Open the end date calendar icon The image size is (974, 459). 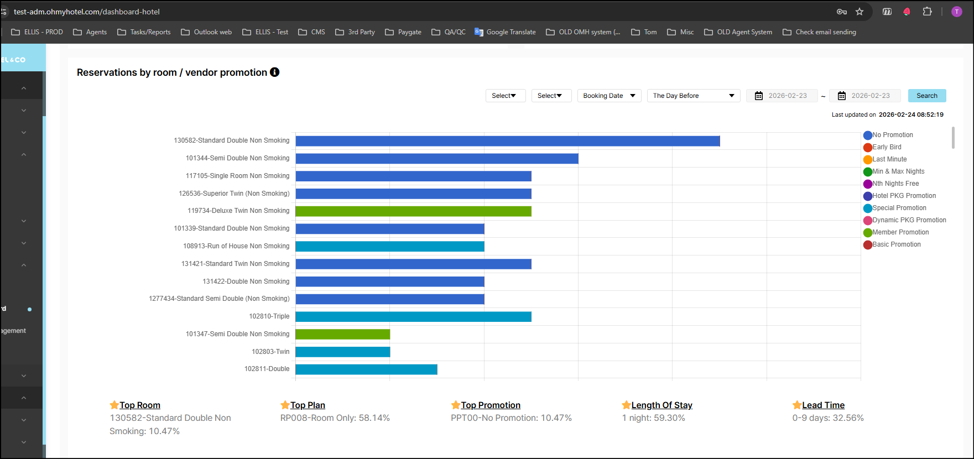841,96
